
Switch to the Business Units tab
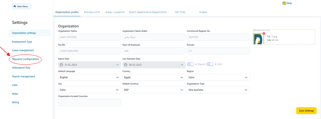pos(92,12)
